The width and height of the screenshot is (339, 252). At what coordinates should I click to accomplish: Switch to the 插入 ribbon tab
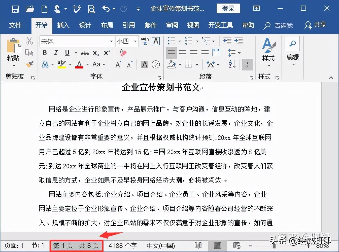tap(63, 25)
